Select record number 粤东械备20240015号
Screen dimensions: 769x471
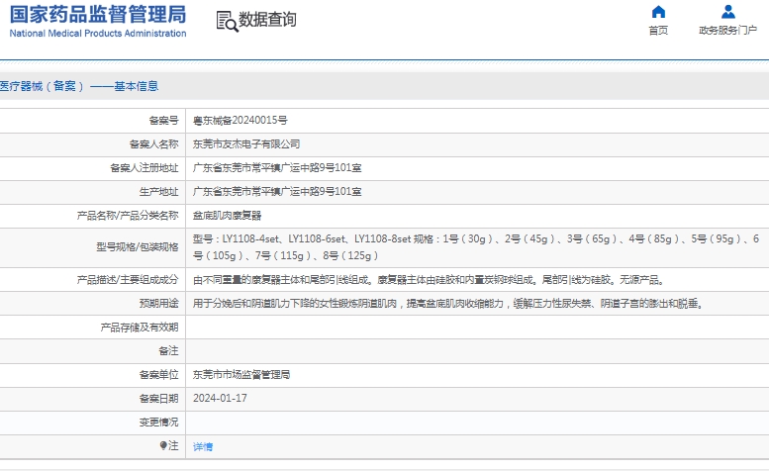point(240,120)
